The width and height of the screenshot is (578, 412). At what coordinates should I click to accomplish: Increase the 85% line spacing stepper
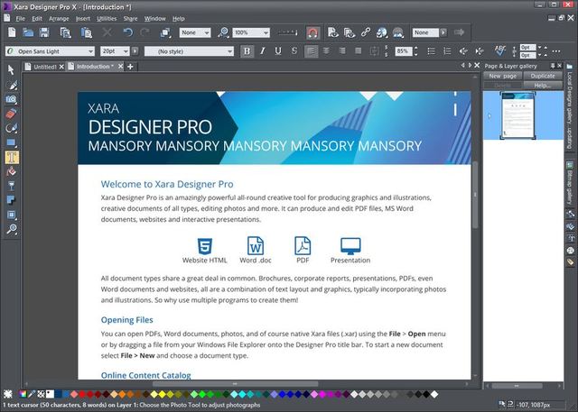click(416, 48)
